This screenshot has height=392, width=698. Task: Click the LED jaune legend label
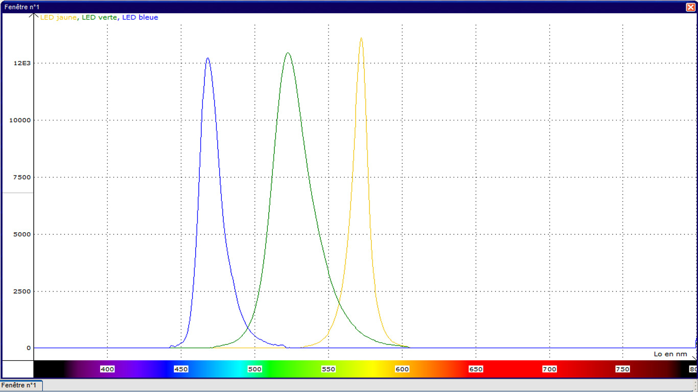58,17
